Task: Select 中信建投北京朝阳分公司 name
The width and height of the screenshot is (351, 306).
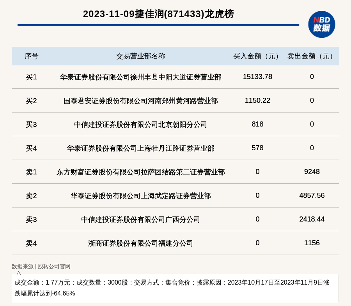Action: click(140, 125)
